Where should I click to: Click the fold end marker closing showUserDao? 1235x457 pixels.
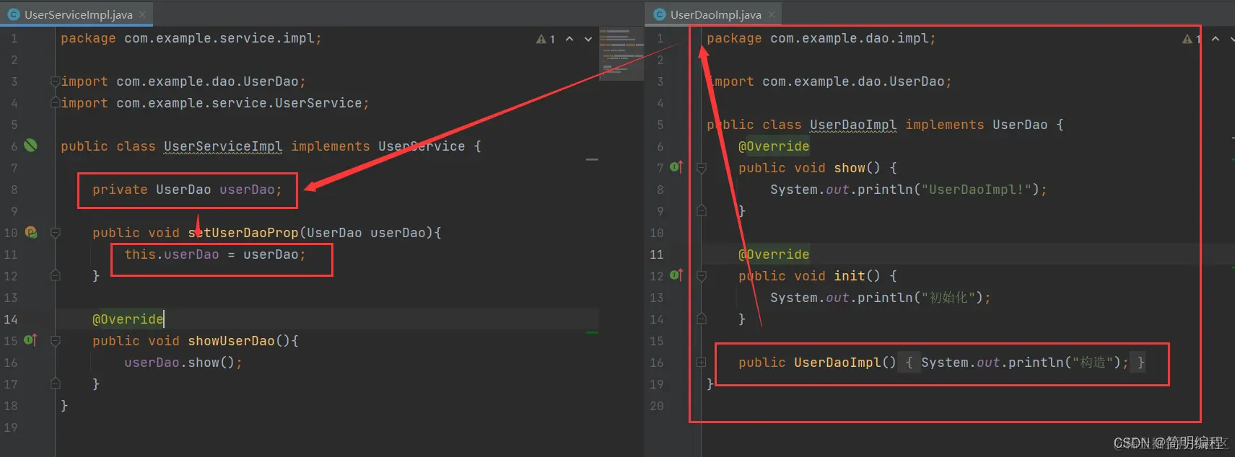pyautogui.click(x=55, y=383)
